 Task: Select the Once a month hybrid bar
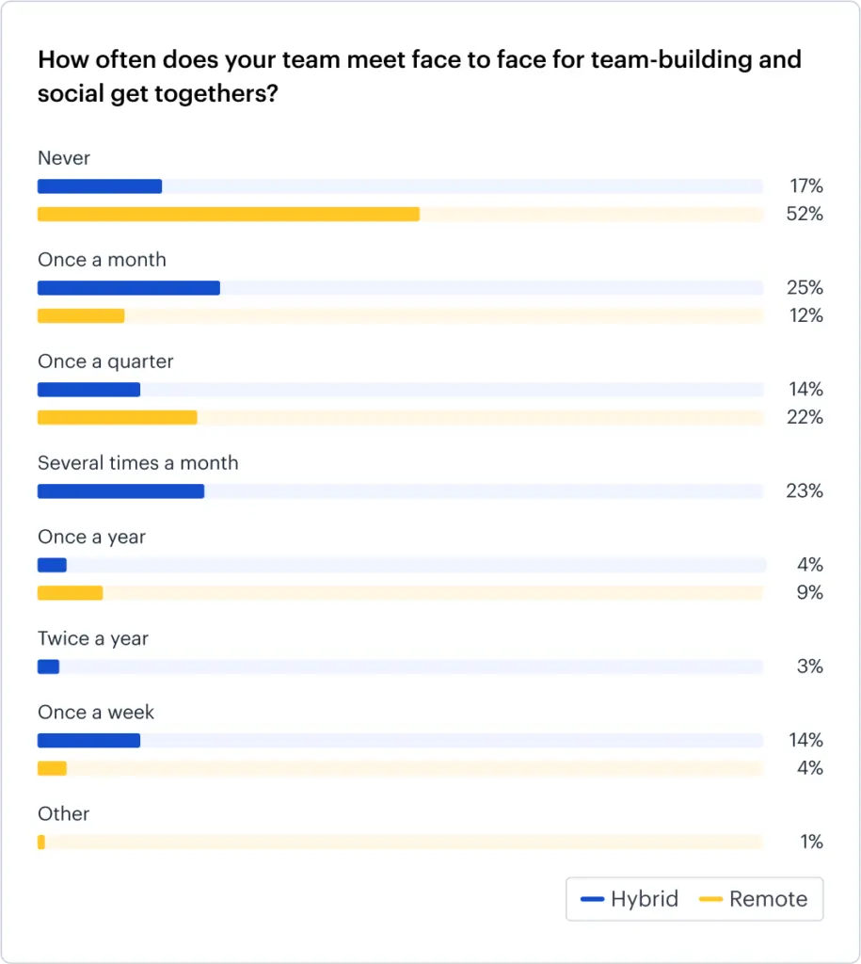point(128,288)
